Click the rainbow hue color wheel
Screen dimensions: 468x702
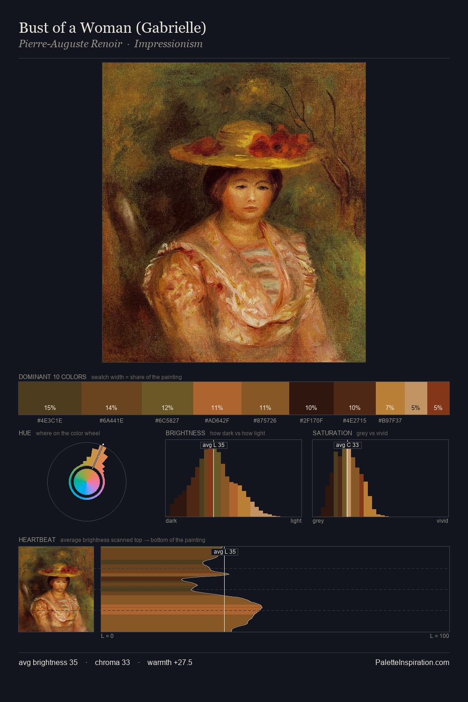(87, 482)
